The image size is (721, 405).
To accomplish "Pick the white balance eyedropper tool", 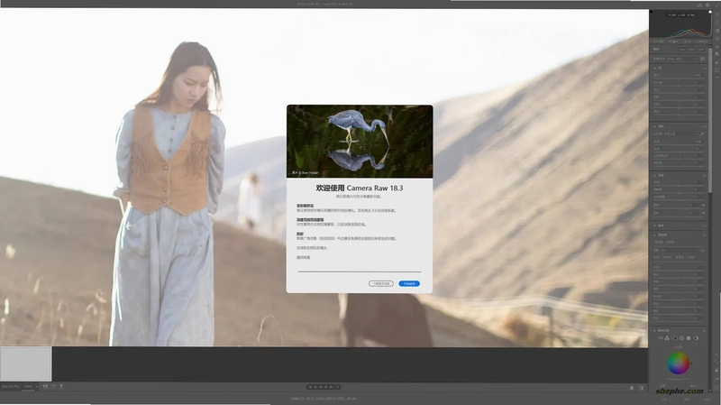I will [x=702, y=133].
